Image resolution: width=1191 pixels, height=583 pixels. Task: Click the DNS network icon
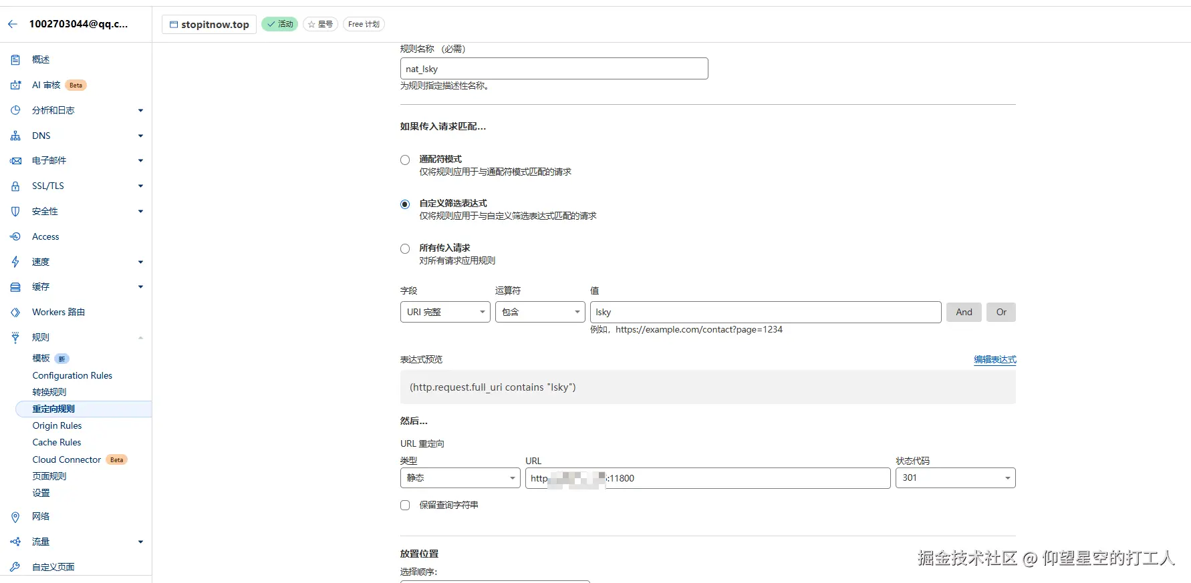pos(15,136)
